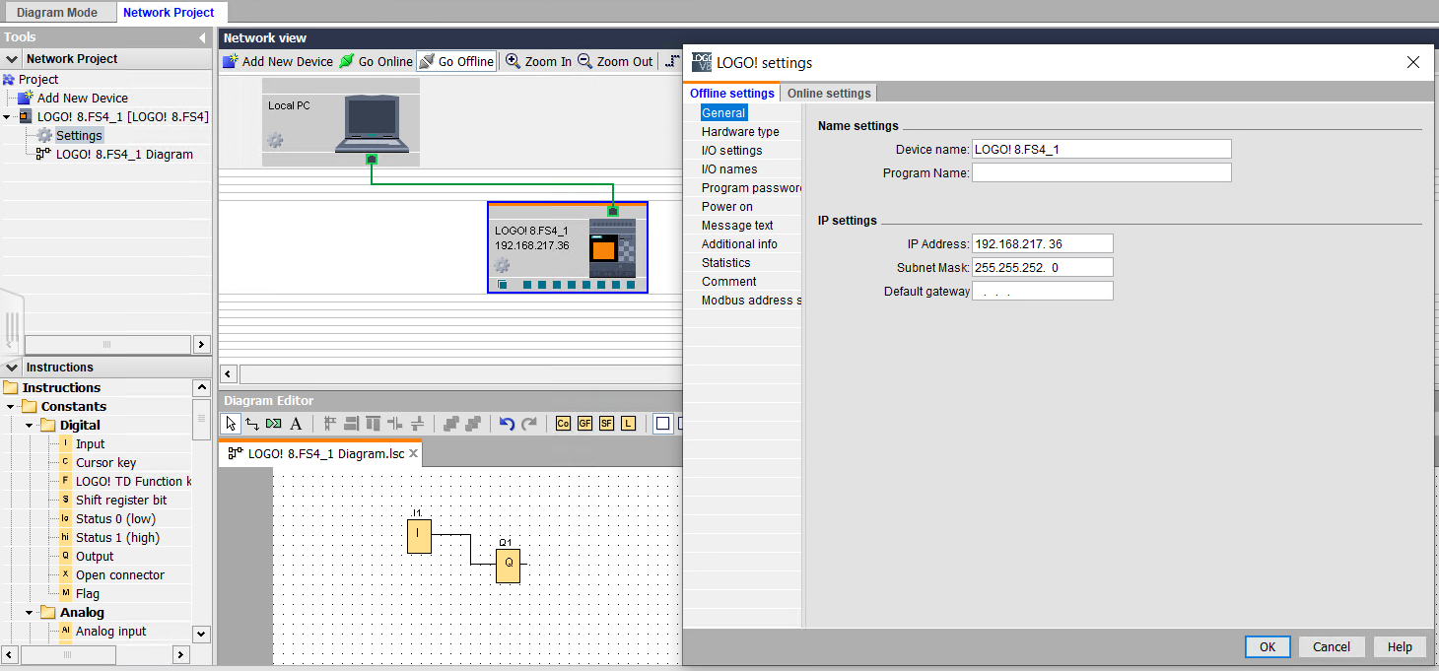1439x671 pixels.
Task: Select Hardware type in settings list
Action: tap(740, 132)
